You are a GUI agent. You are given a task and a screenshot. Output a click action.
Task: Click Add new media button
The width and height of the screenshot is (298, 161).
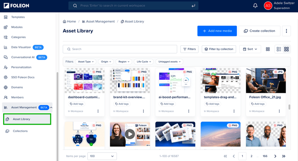[217, 31]
